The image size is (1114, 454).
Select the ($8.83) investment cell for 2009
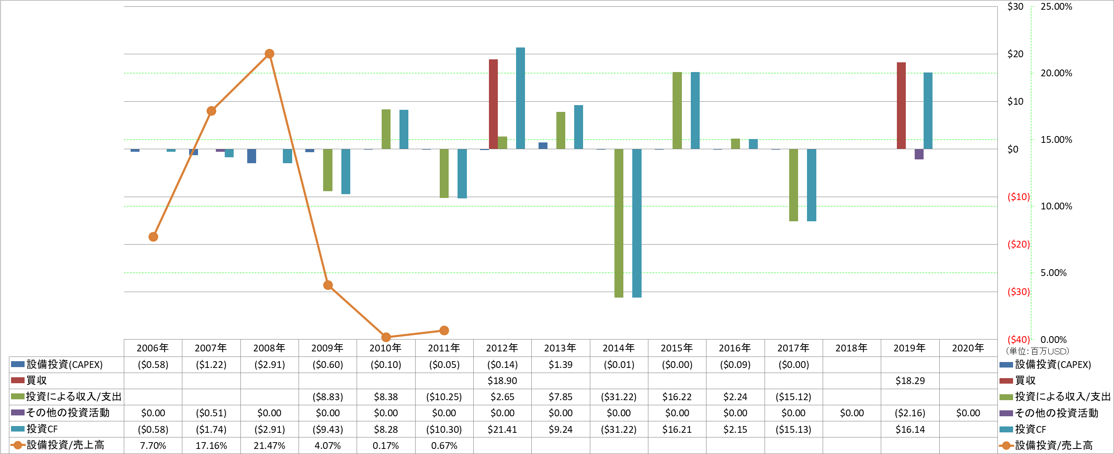327,397
